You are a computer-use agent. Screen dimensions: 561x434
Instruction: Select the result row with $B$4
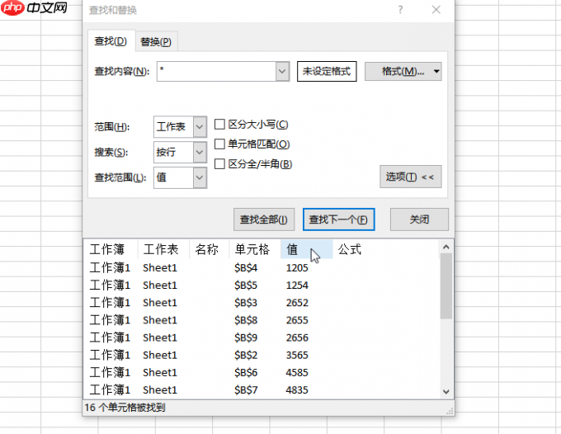click(x=262, y=267)
